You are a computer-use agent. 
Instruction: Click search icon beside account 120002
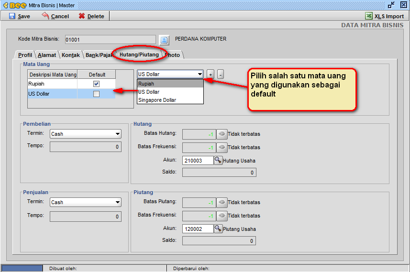pyautogui.click(x=218, y=229)
